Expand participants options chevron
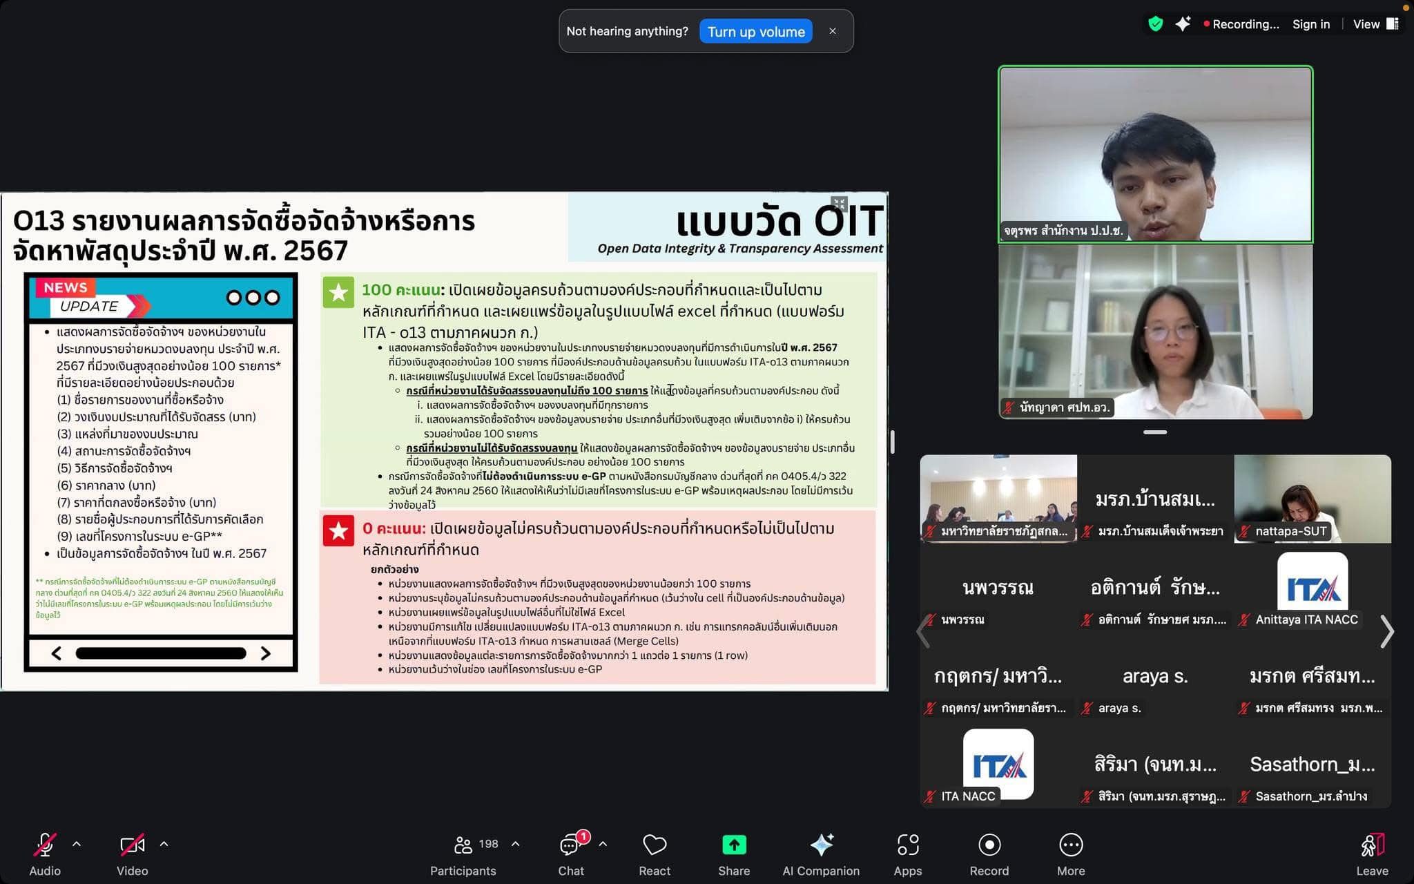 click(x=515, y=844)
